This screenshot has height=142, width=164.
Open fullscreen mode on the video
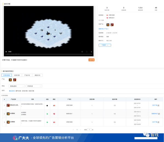coord(87,52)
